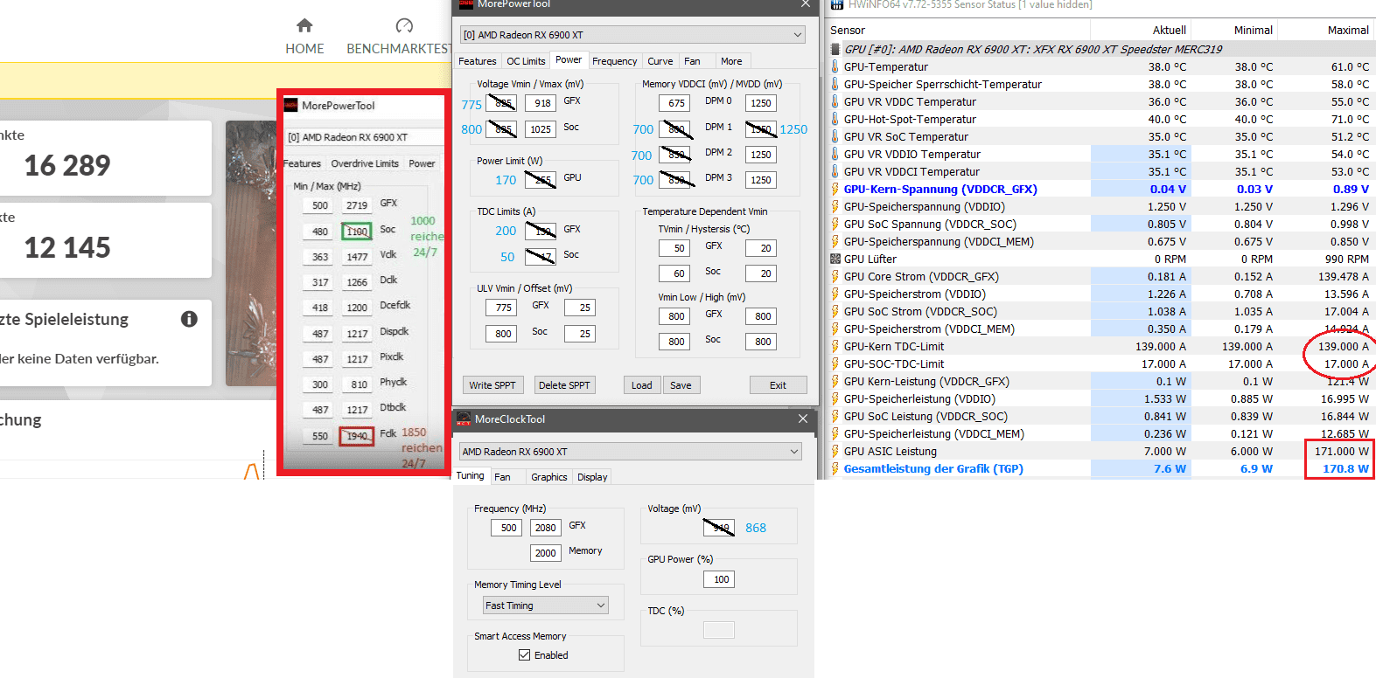This screenshot has height=678, width=1376.
Task: Click the Fclk max 1940 frequency field
Action: pos(357,436)
